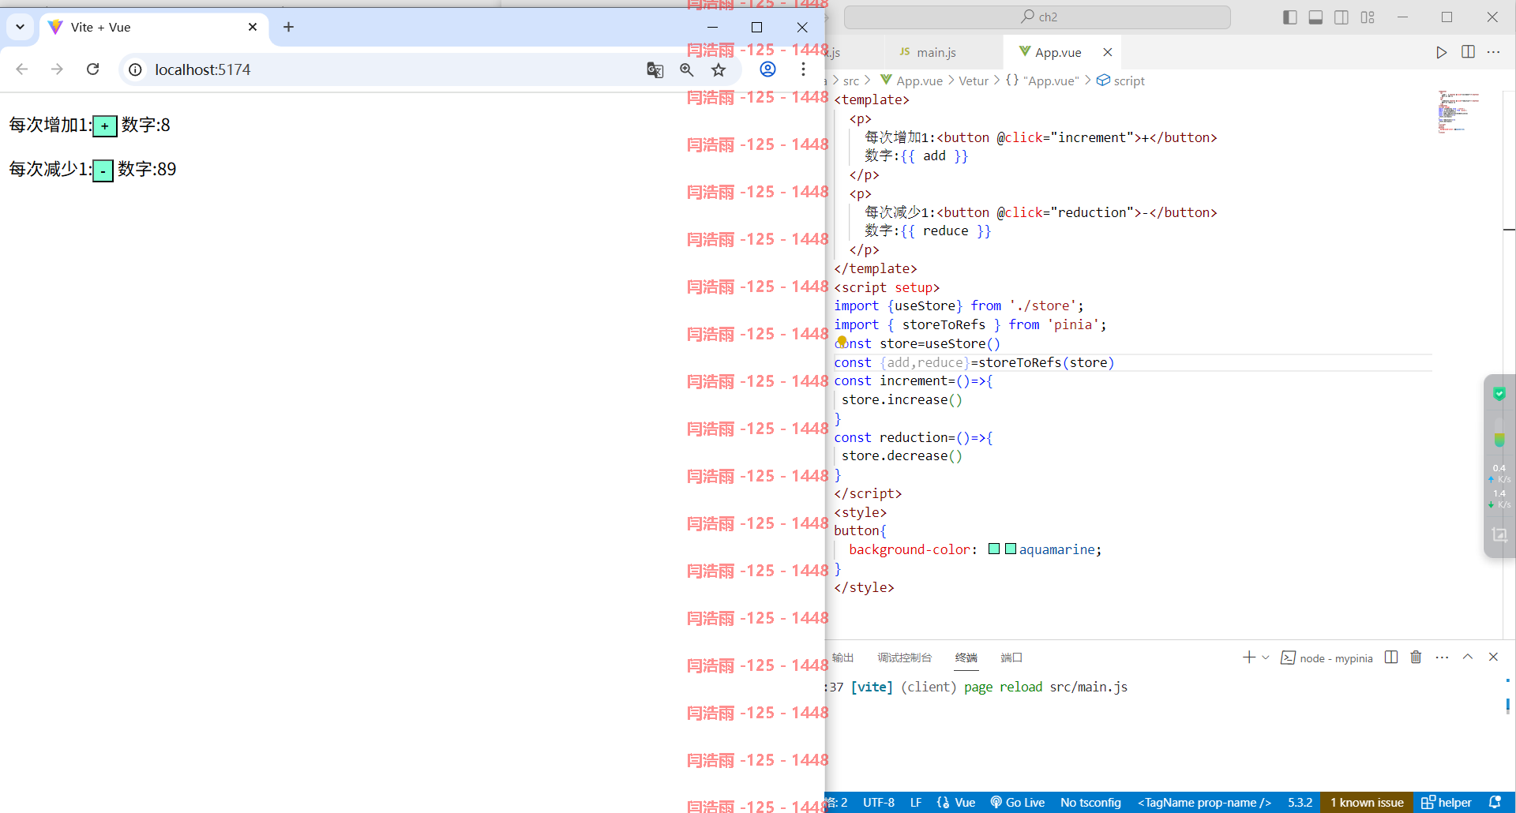1516x813 pixels.
Task: Click the code minimap thumbnail
Action: [1459, 111]
